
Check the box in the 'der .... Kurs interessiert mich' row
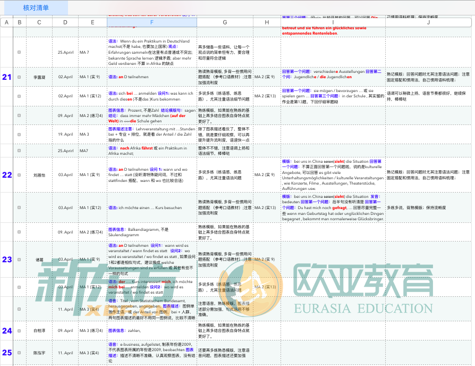19,287
